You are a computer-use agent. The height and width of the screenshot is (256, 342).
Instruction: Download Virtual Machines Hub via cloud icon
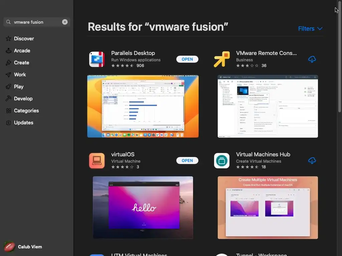[312, 161]
